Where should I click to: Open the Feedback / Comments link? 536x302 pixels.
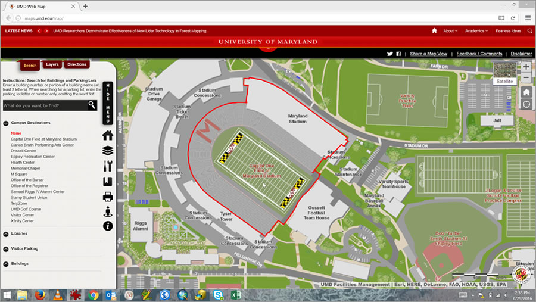point(479,54)
